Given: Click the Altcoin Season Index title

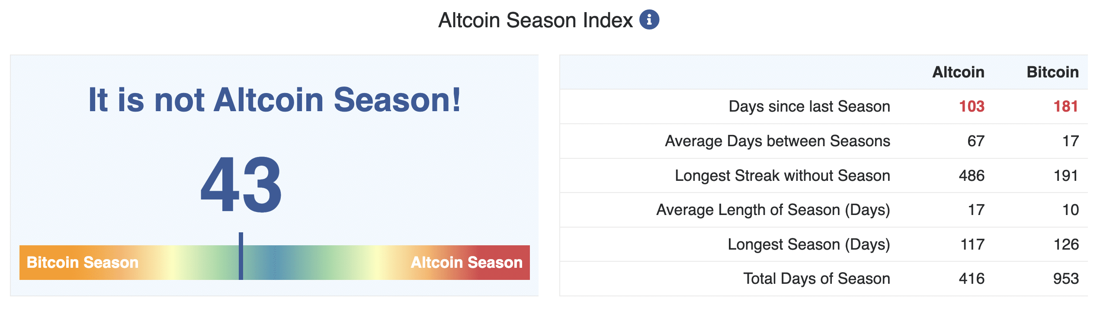Looking at the screenshot, I should pyautogui.click(x=535, y=19).
